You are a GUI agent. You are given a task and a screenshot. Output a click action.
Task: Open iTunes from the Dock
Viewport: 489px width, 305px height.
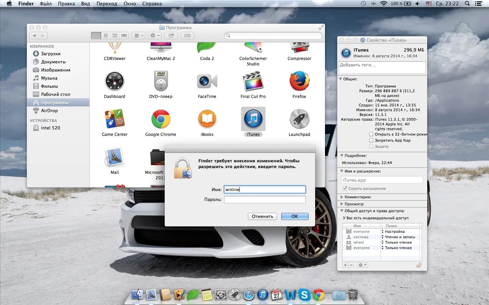[x=262, y=295]
